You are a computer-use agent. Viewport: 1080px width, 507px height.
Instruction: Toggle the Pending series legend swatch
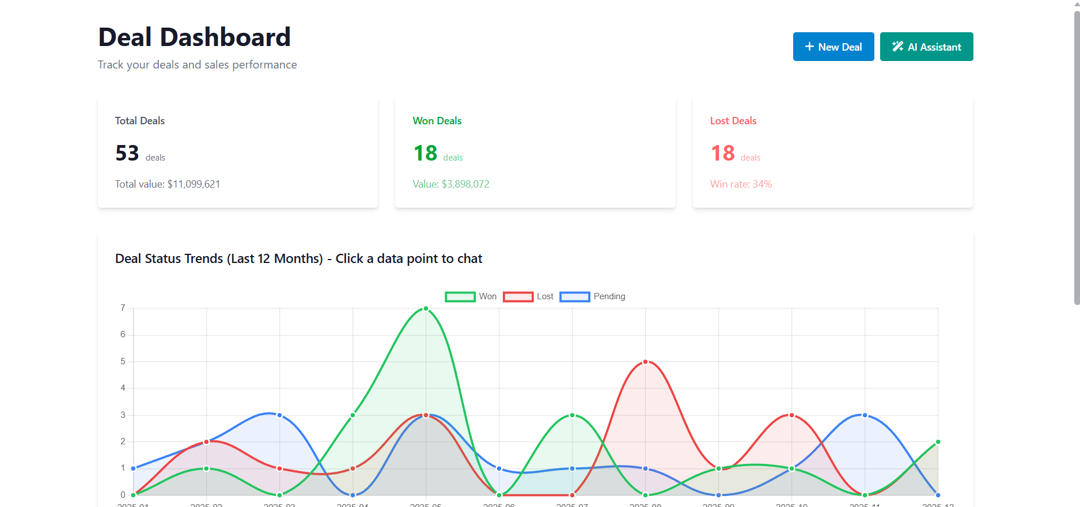(x=574, y=296)
